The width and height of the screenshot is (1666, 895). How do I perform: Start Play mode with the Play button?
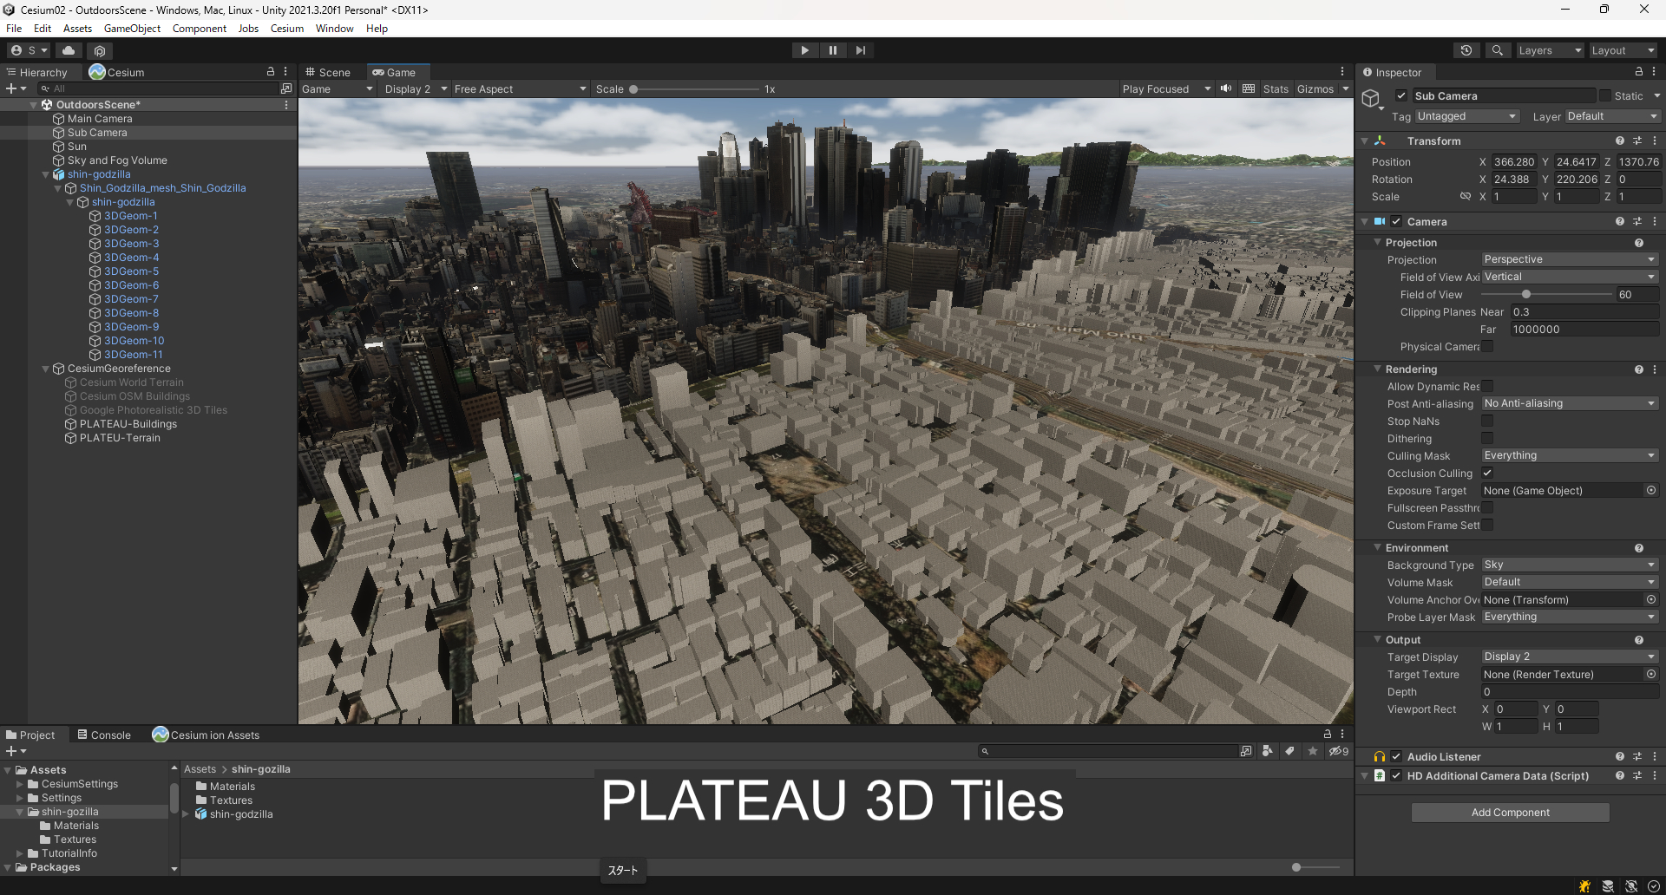coord(804,50)
